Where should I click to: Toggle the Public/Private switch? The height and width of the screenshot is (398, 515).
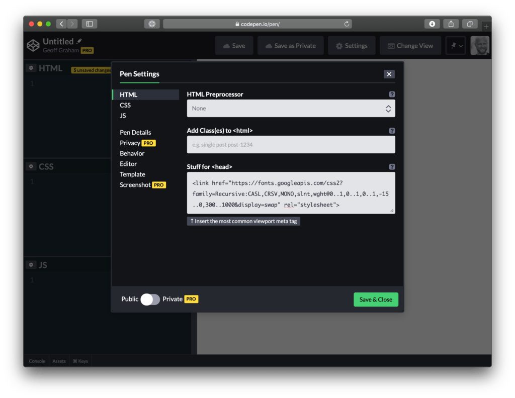pos(150,300)
